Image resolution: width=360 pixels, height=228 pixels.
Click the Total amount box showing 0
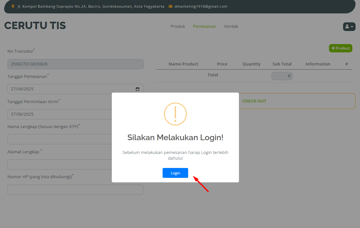[x=282, y=76]
